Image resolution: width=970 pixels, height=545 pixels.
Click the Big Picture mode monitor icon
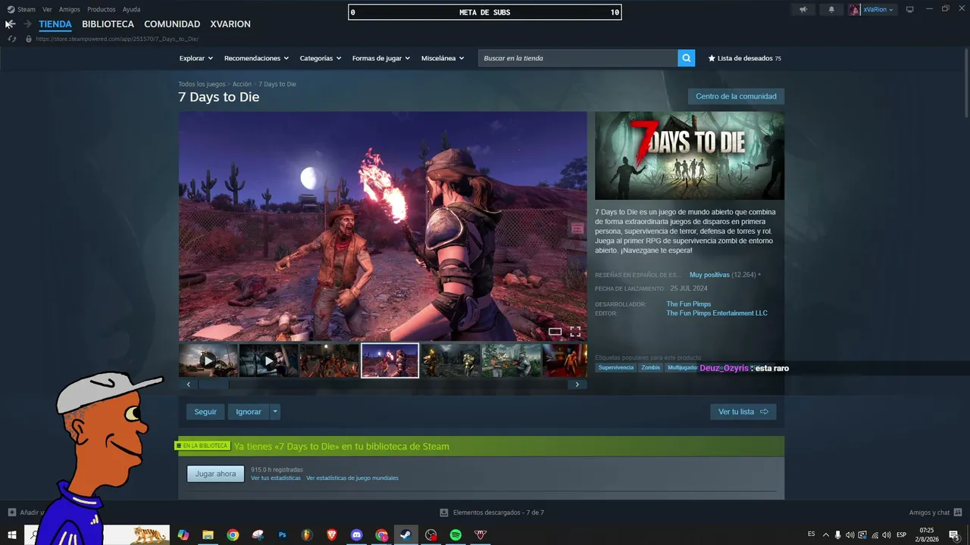click(x=910, y=10)
